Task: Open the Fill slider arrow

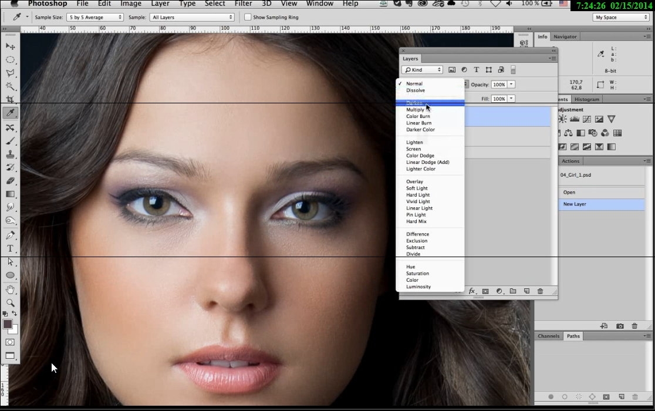Action: [x=511, y=99]
